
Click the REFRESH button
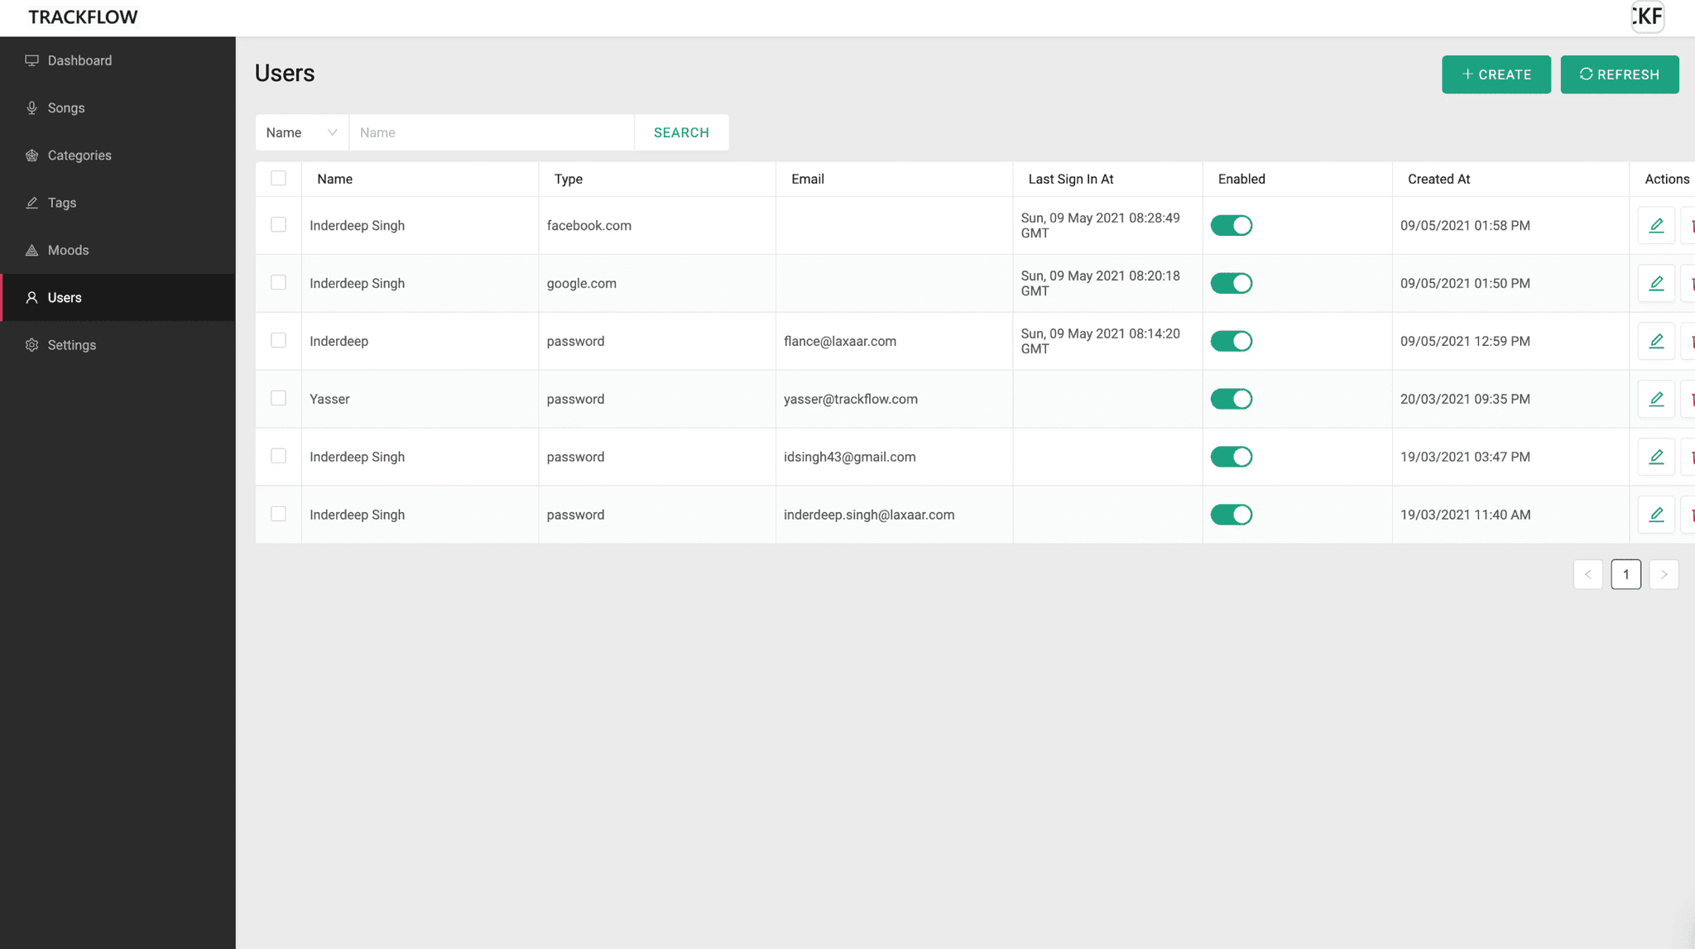(1620, 74)
